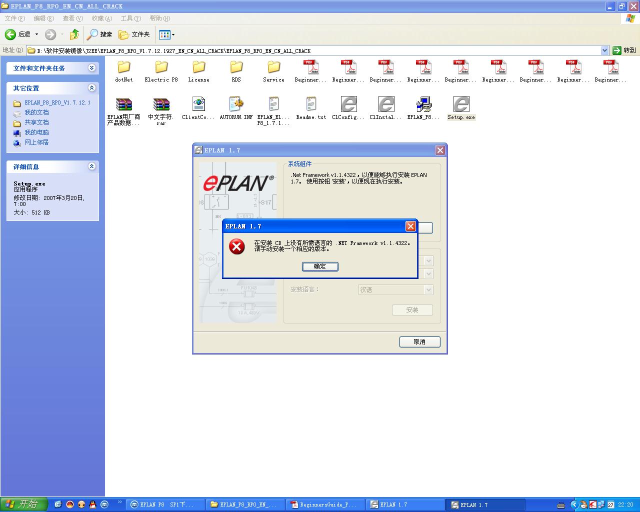Viewport: 640px width, 512px height.
Task: Click the language bar keyboard icon
Action: 561,505
